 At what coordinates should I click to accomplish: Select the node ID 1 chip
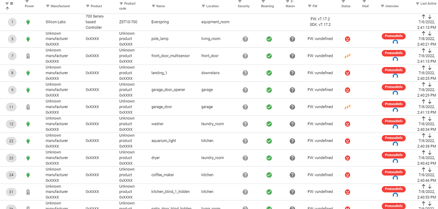pos(12,22)
